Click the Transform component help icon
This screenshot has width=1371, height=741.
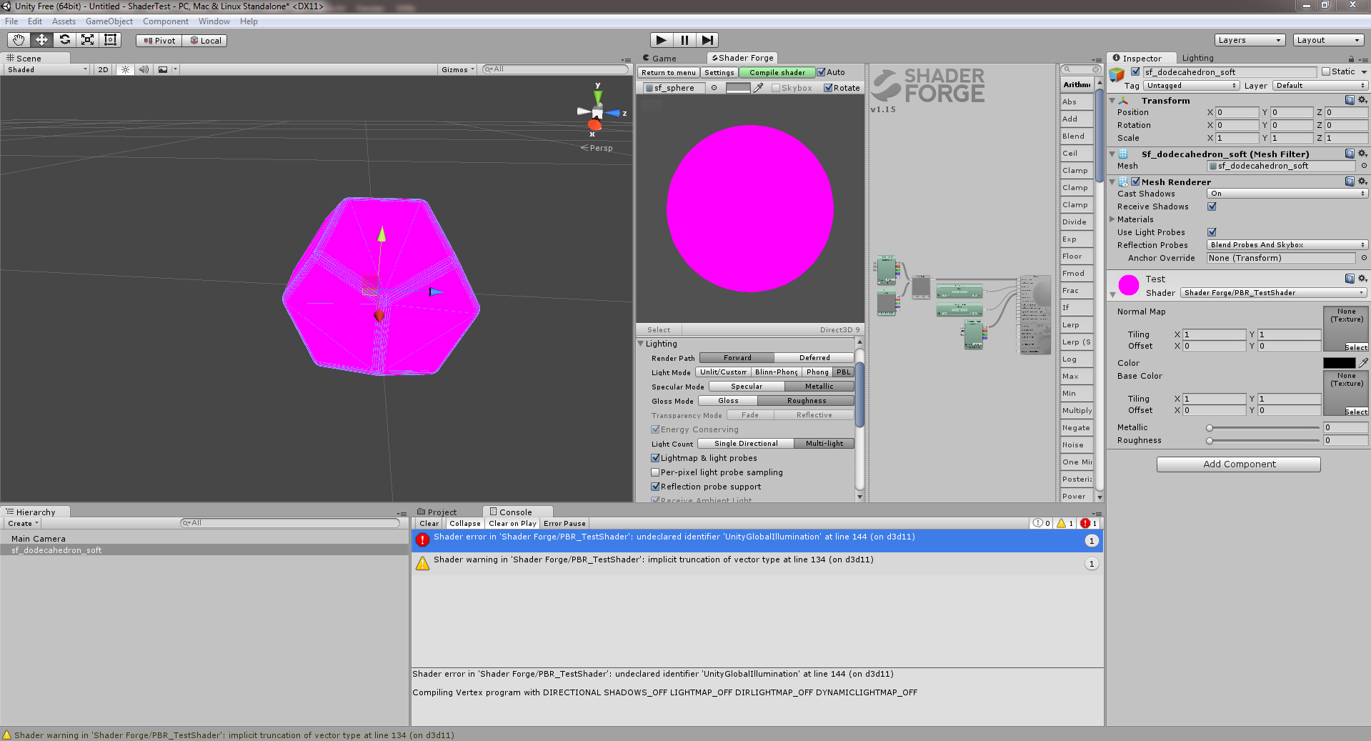click(1350, 100)
